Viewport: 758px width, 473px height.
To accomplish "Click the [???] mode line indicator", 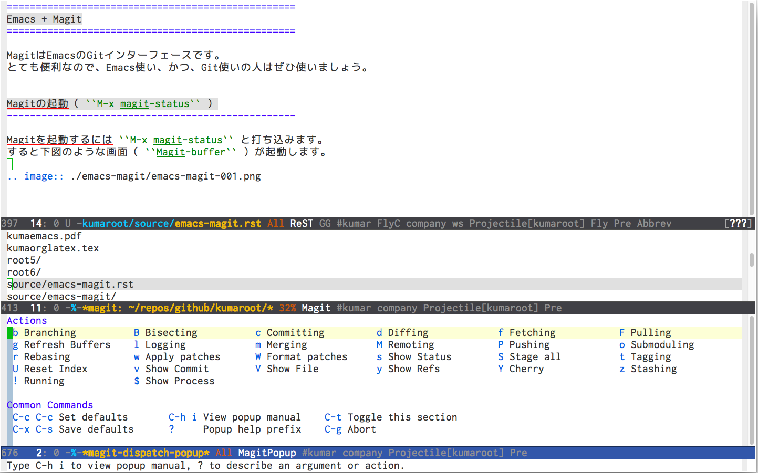I will [x=738, y=223].
